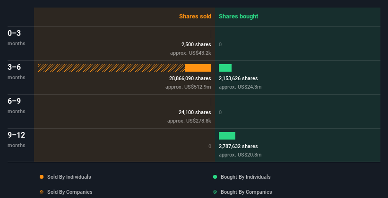Click the 0 bought value in 6–9 months

click(x=220, y=112)
